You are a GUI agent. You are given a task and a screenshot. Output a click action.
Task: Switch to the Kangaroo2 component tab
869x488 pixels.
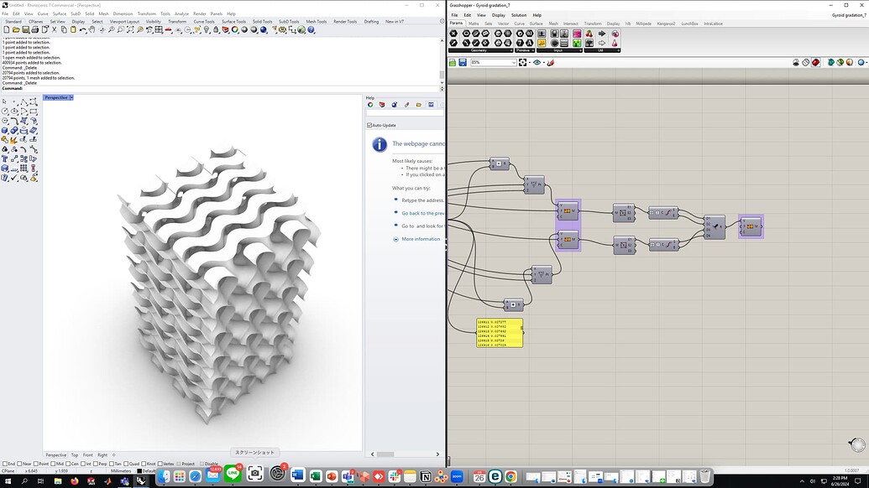click(666, 23)
